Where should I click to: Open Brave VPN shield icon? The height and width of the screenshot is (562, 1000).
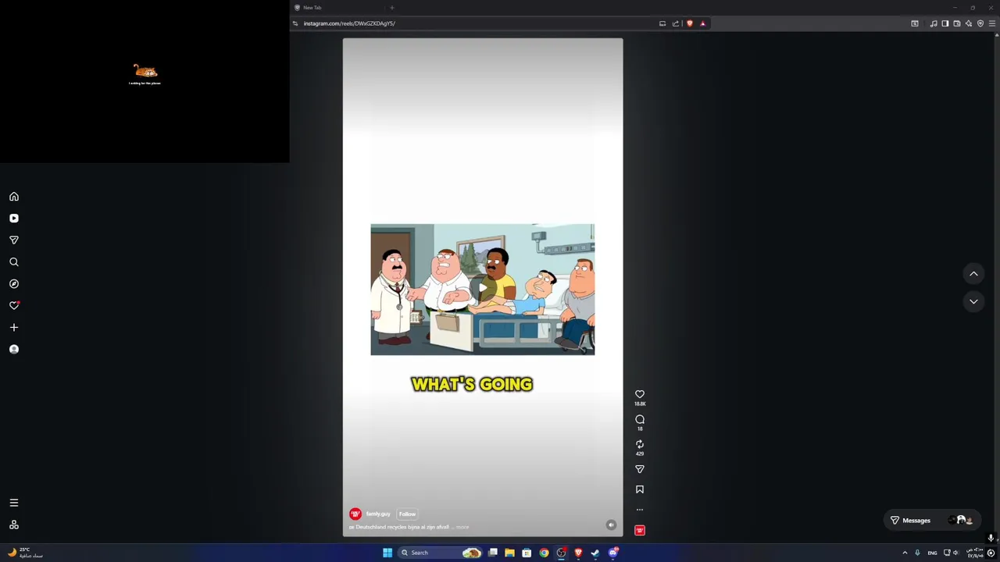[980, 23]
